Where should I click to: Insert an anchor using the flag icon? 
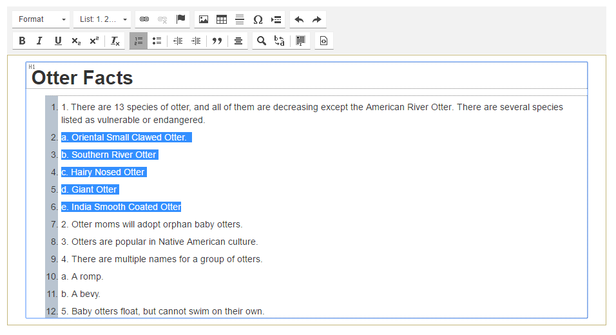coord(180,19)
